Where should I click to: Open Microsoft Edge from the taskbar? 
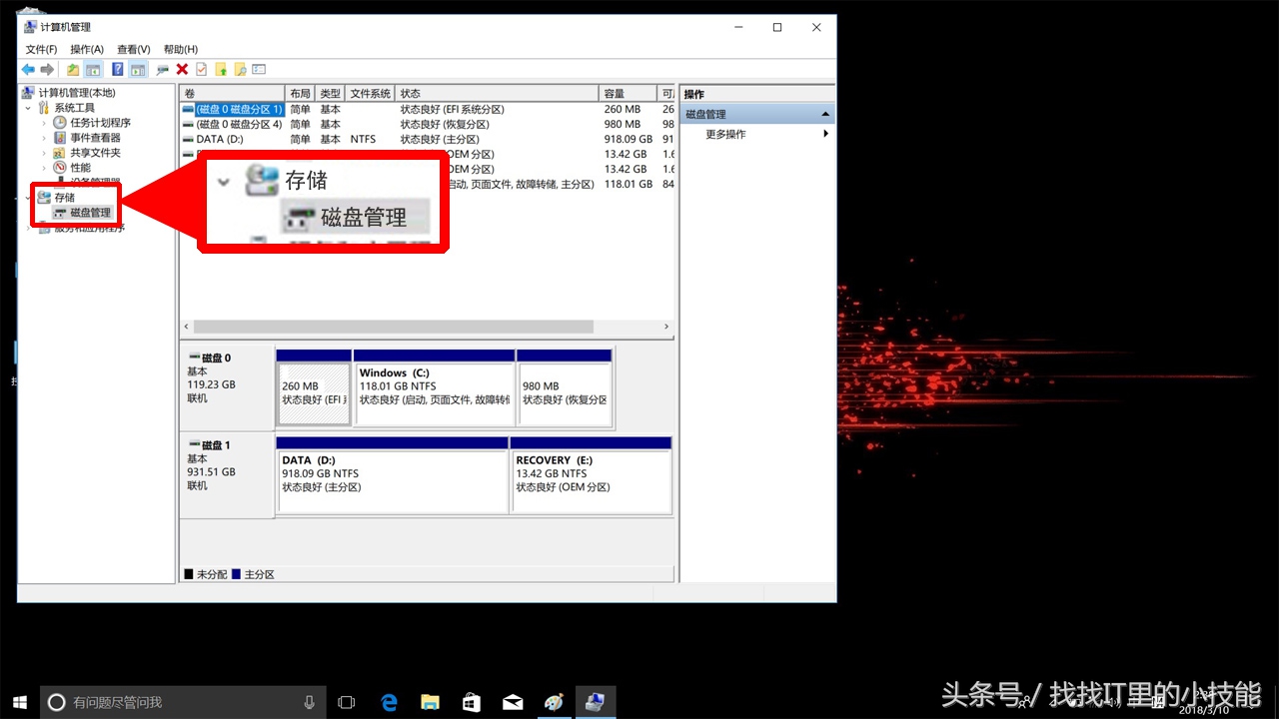pos(389,702)
